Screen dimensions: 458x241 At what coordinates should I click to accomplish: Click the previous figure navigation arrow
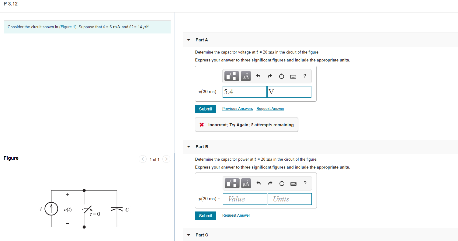143,159
